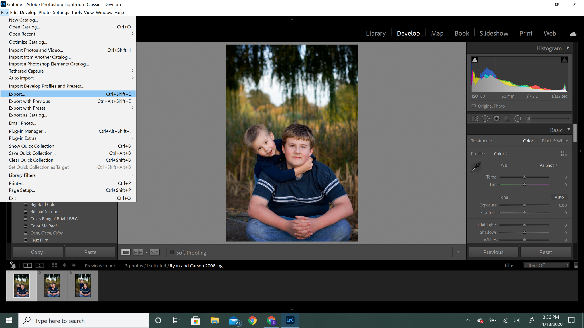584x328 pixels.
Task: Select the Loupe View icon
Action: (x=125, y=252)
